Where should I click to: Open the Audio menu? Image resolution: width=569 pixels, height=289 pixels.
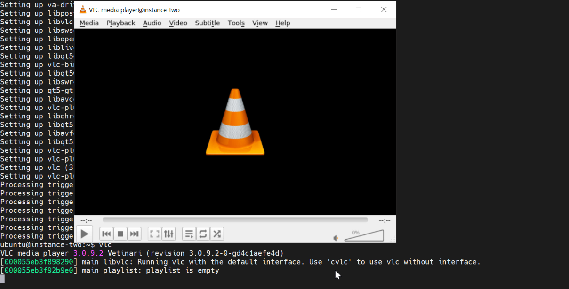coord(152,23)
